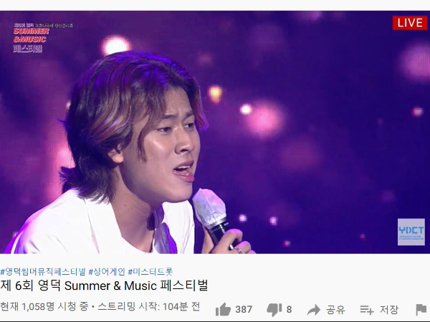430x322 pixels.
Task: Click the red LIVE badge
Action: tap(410, 23)
